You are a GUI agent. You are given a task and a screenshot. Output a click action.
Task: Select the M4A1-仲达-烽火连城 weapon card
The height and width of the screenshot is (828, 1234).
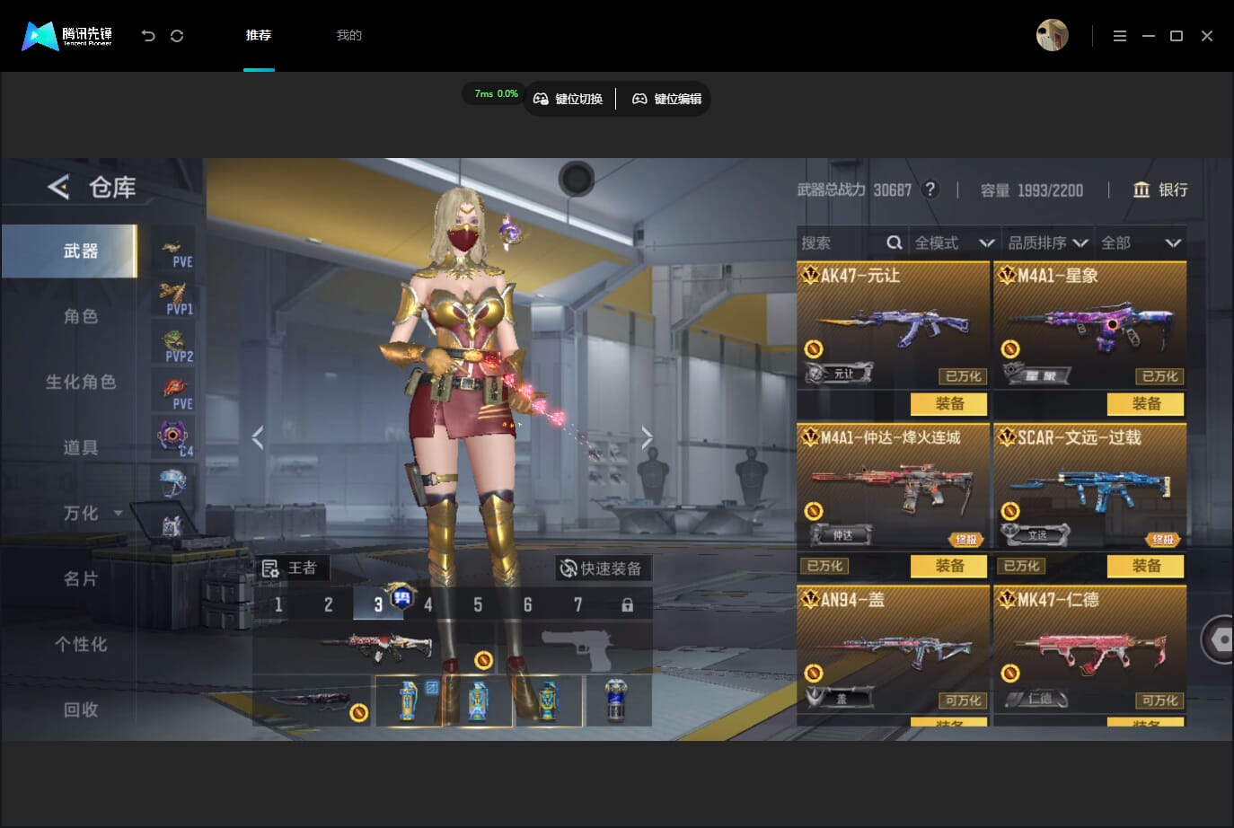(x=894, y=488)
